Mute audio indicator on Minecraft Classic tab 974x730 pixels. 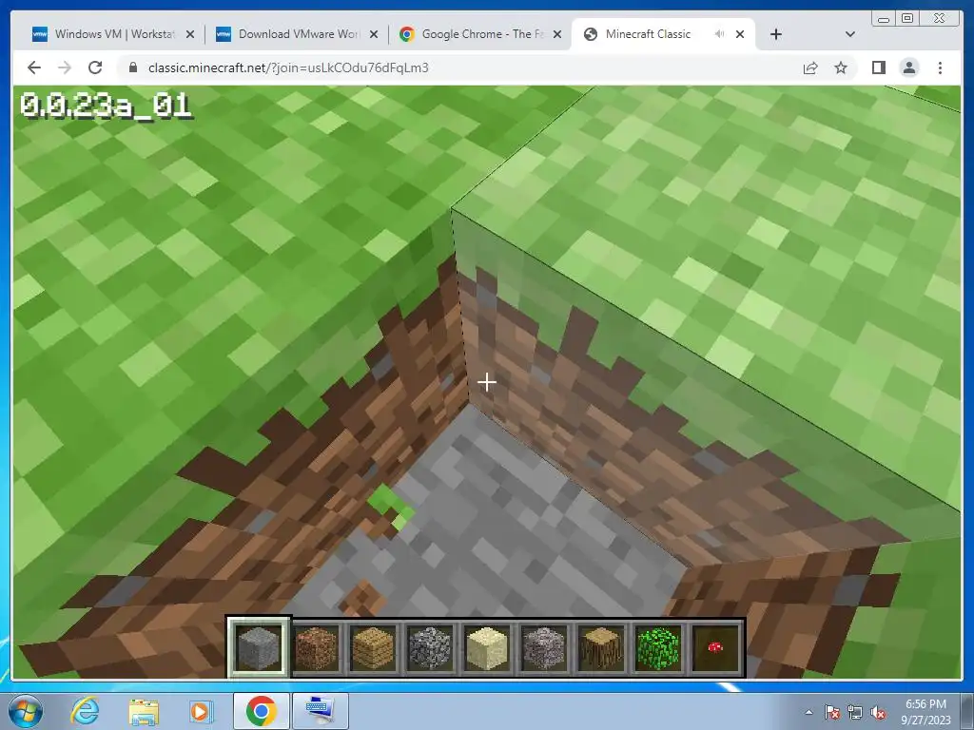tap(719, 34)
